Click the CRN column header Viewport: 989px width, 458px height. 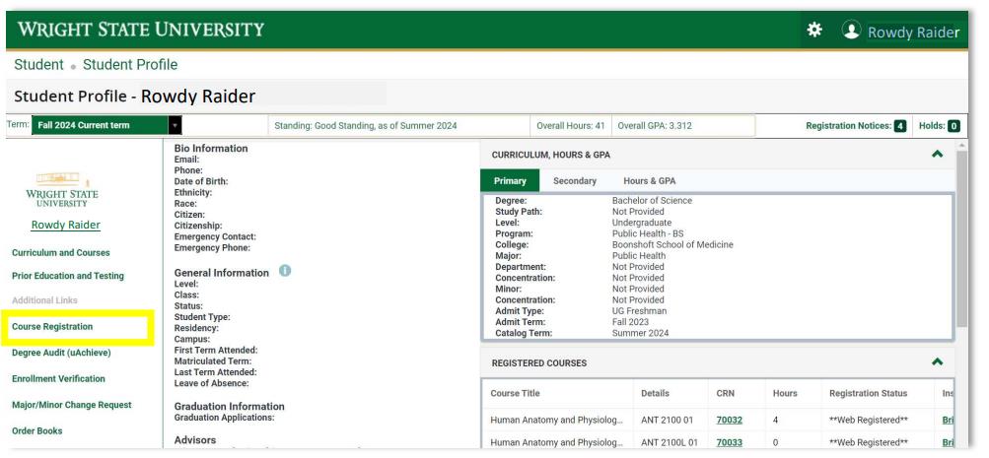[726, 393]
